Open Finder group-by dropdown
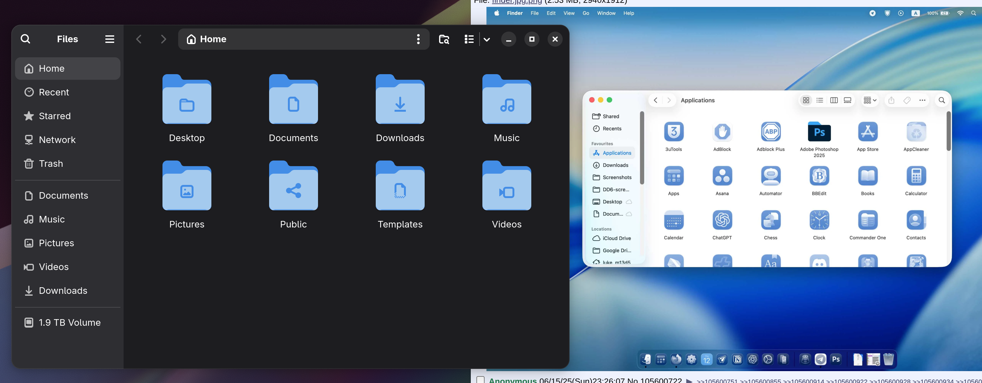Viewport: 982px width, 383px height. pyautogui.click(x=870, y=100)
